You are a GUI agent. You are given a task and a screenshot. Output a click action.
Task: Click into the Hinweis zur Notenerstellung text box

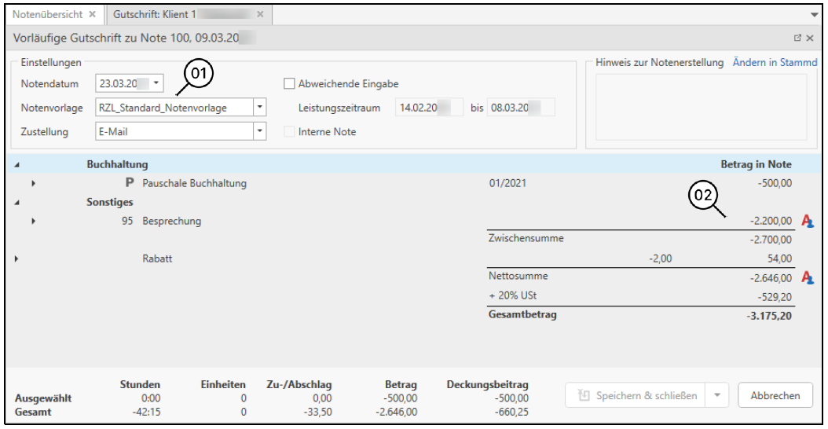click(x=701, y=107)
